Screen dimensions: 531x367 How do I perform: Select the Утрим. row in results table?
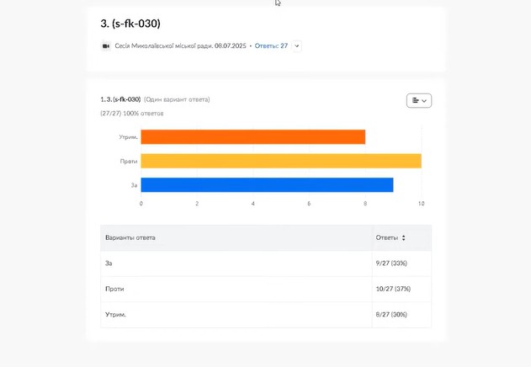coord(236,314)
